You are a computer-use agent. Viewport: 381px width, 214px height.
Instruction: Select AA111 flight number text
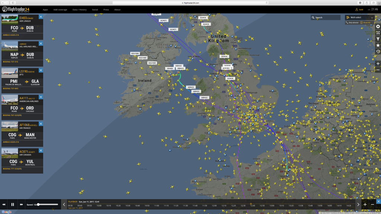click(23, 98)
